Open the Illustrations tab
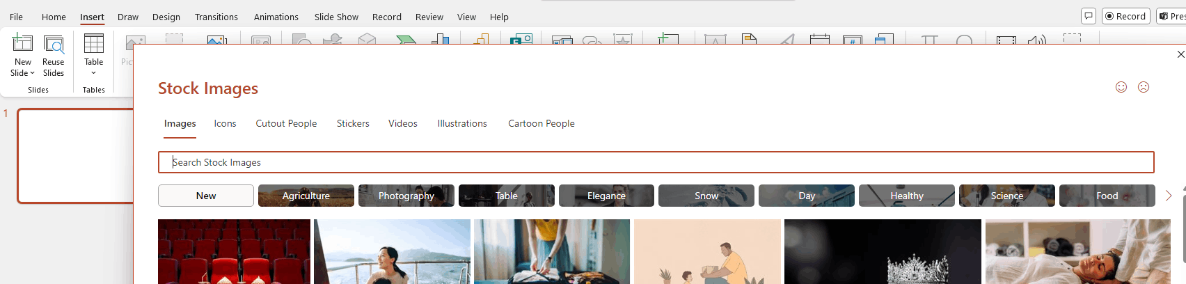 (462, 123)
